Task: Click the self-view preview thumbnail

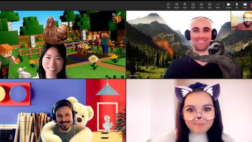Action: tap(241, 21)
